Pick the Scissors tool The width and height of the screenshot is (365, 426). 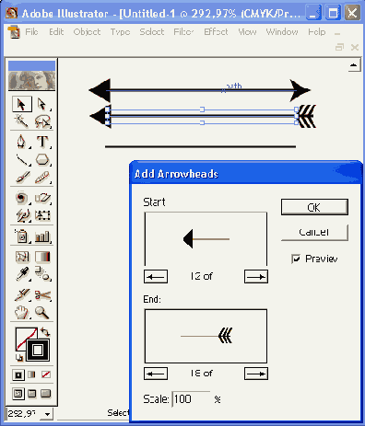pos(41,295)
